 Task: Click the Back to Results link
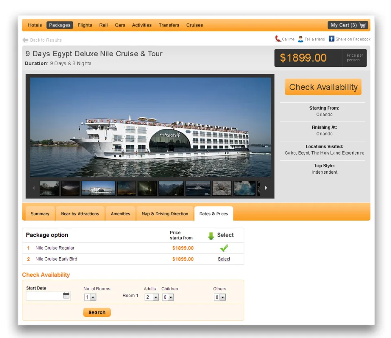coord(46,40)
